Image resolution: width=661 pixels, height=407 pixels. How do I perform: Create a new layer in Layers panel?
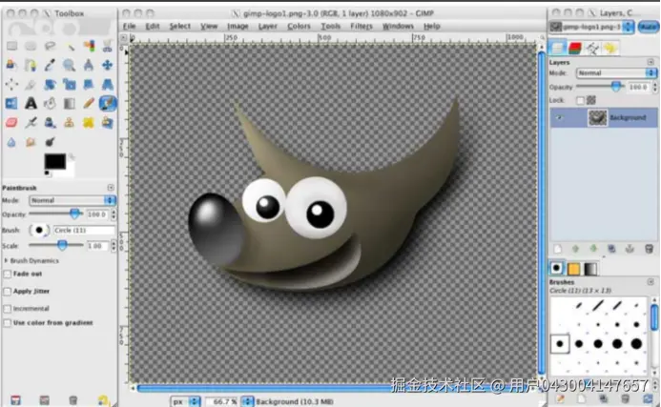click(x=558, y=249)
